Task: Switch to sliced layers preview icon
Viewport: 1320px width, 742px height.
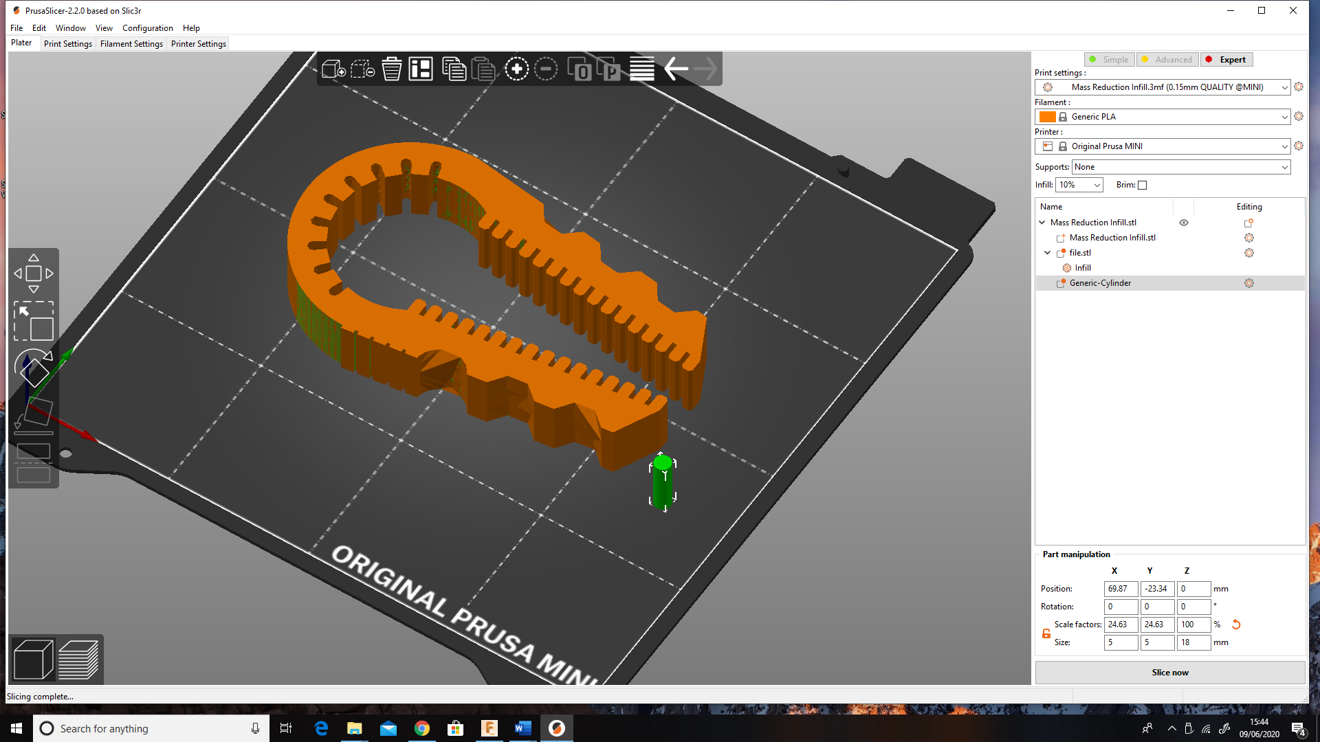Action: click(78, 660)
